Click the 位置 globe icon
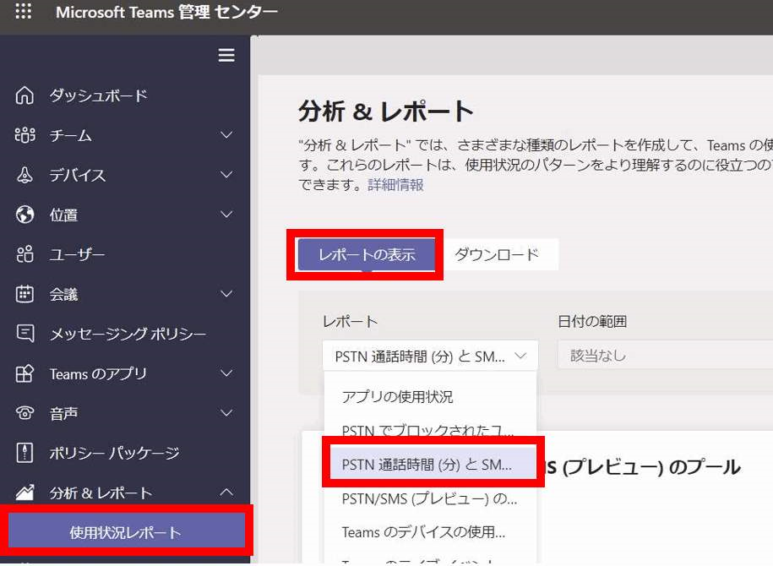773x566 pixels. pos(24,215)
